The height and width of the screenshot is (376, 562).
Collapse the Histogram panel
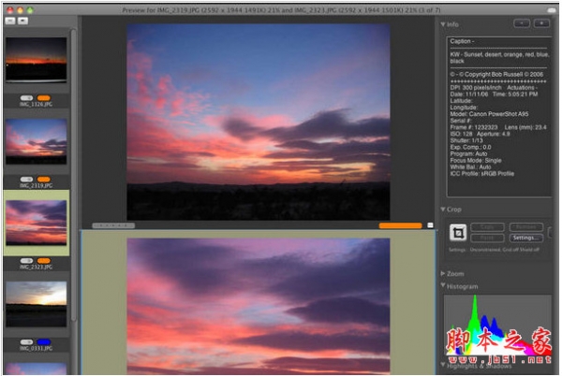click(x=443, y=285)
